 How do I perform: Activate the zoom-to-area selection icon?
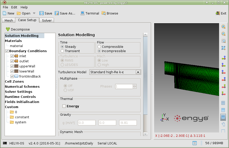click(223, 41)
